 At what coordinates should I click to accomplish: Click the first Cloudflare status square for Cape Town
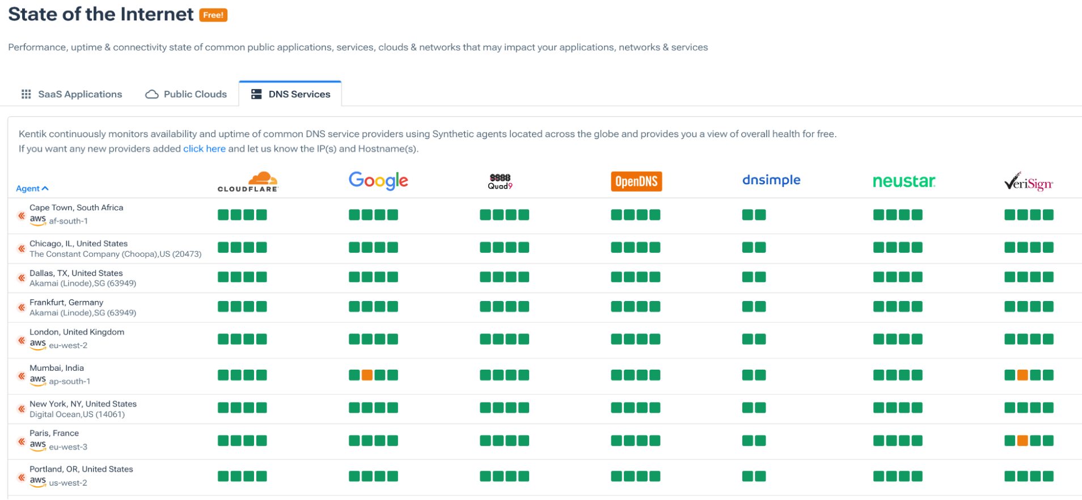coord(223,215)
